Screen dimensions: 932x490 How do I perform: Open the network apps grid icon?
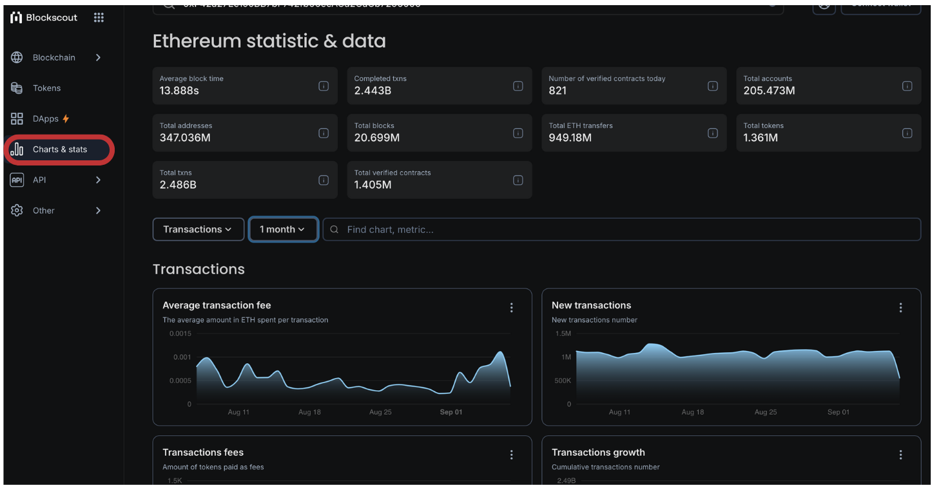tap(99, 17)
